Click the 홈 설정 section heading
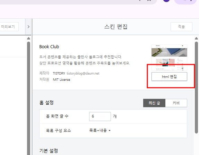Viewport: 199px width, 155px height. click(x=46, y=103)
